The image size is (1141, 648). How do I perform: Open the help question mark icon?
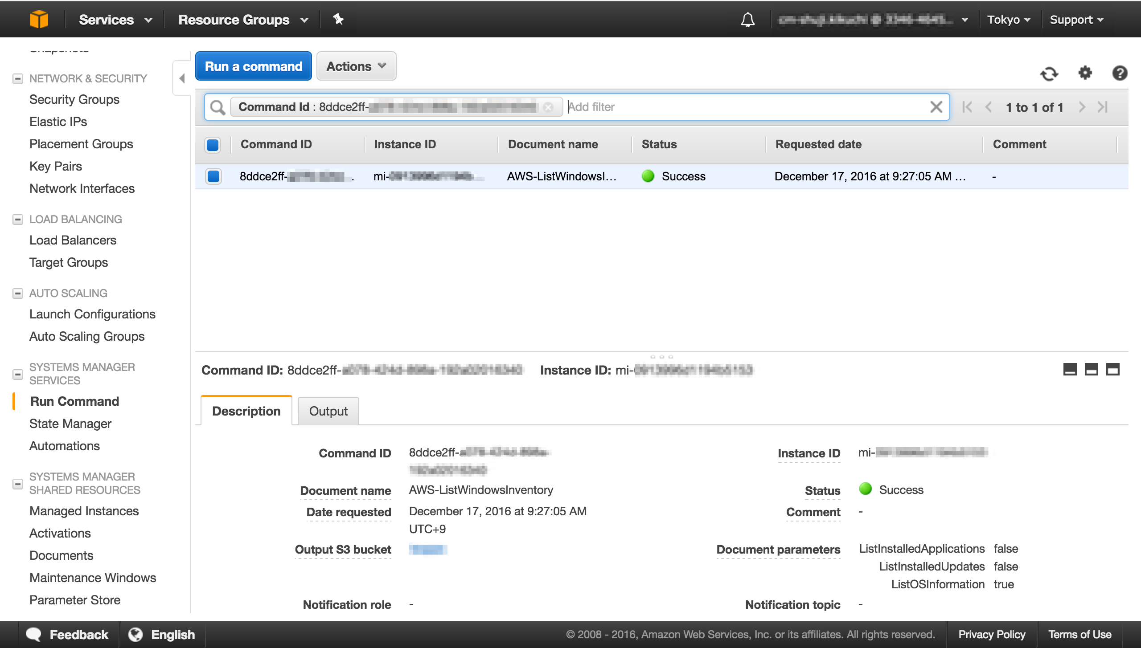point(1120,73)
